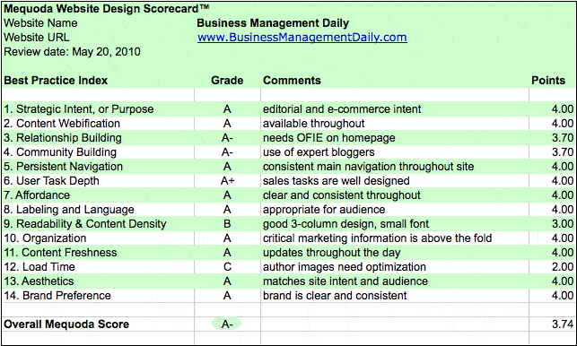Select the Brand Preference row label
The width and height of the screenshot is (577, 346).
(x=57, y=296)
